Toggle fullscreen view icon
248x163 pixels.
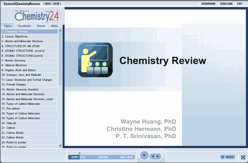[x=243, y=157]
